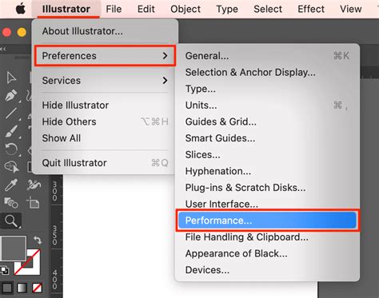Screen dimensions: 379x298
Task: Select the Rotate tool
Action: tap(11, 149)
